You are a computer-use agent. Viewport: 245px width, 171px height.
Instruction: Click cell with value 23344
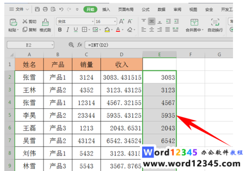[86, 115]
